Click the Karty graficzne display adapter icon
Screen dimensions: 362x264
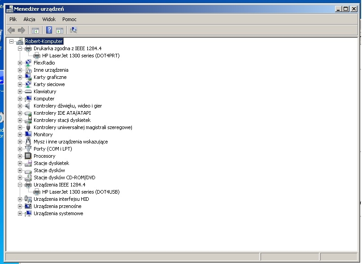[28, 77]
